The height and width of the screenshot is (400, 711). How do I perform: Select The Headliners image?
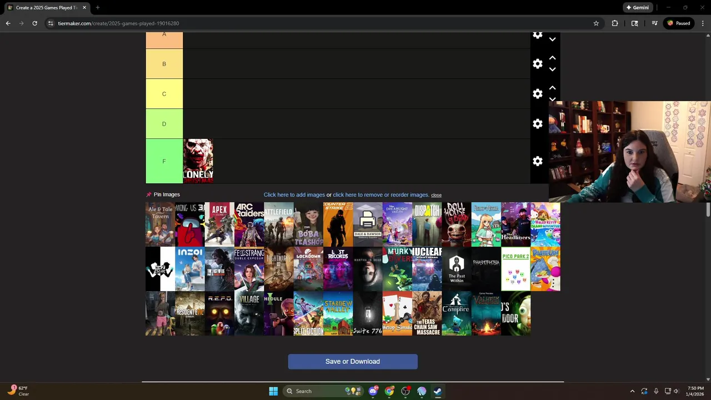(x=515, y=224)
